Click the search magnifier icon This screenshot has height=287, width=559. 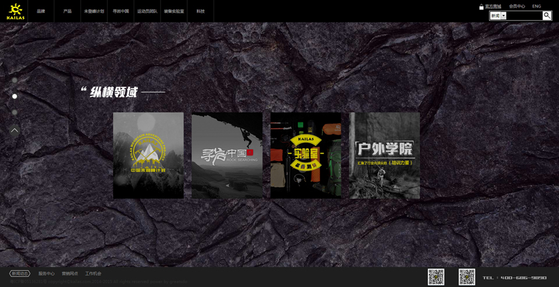click(547, 15)
